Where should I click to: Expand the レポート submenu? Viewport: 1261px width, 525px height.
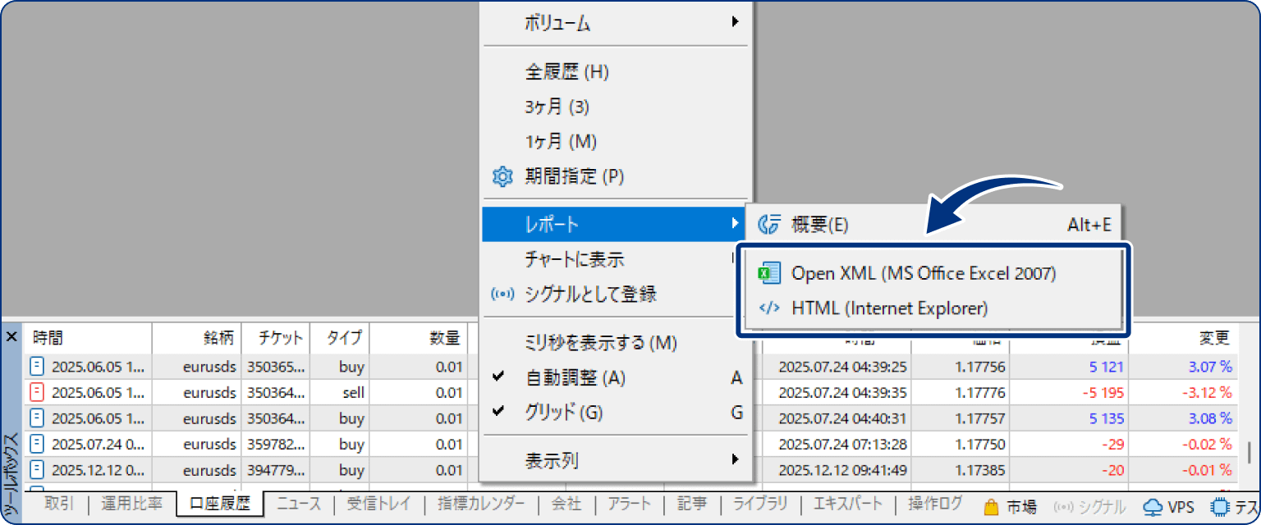(x=608, y=223)
